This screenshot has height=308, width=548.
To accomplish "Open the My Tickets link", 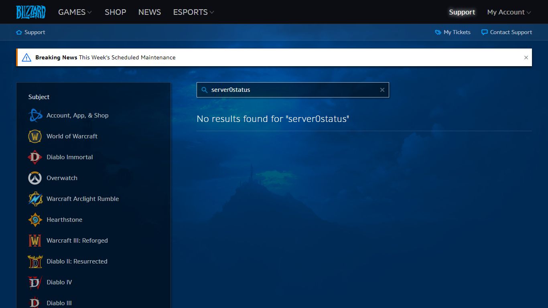I will coord(457,32).
